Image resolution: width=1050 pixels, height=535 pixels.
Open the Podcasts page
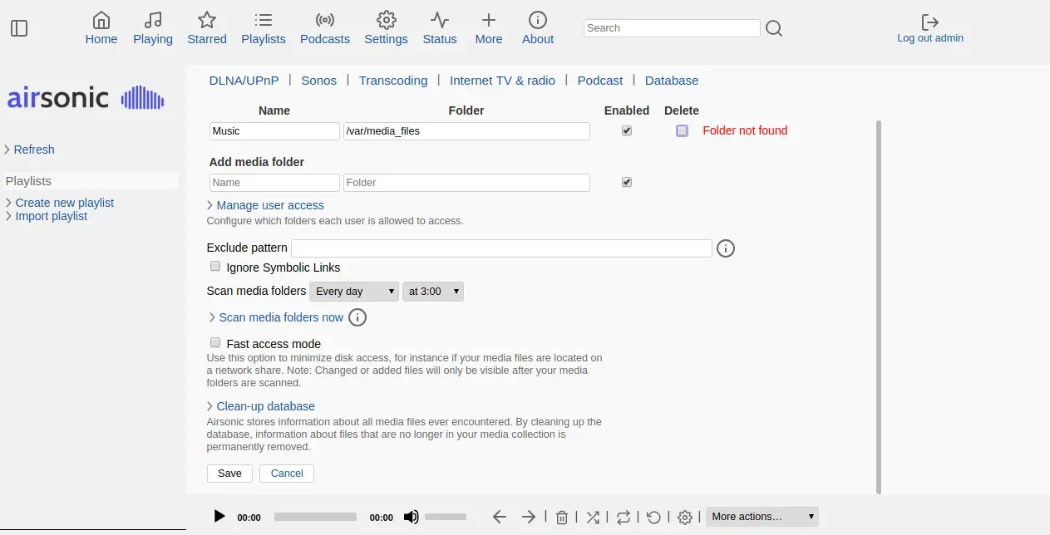pyautogui.click(x=325, y=28)
